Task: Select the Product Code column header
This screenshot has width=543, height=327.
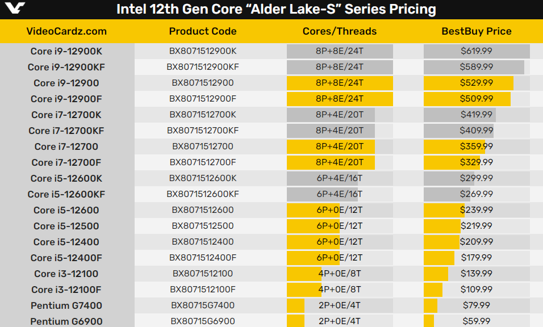Action: [x=203, y=31]
